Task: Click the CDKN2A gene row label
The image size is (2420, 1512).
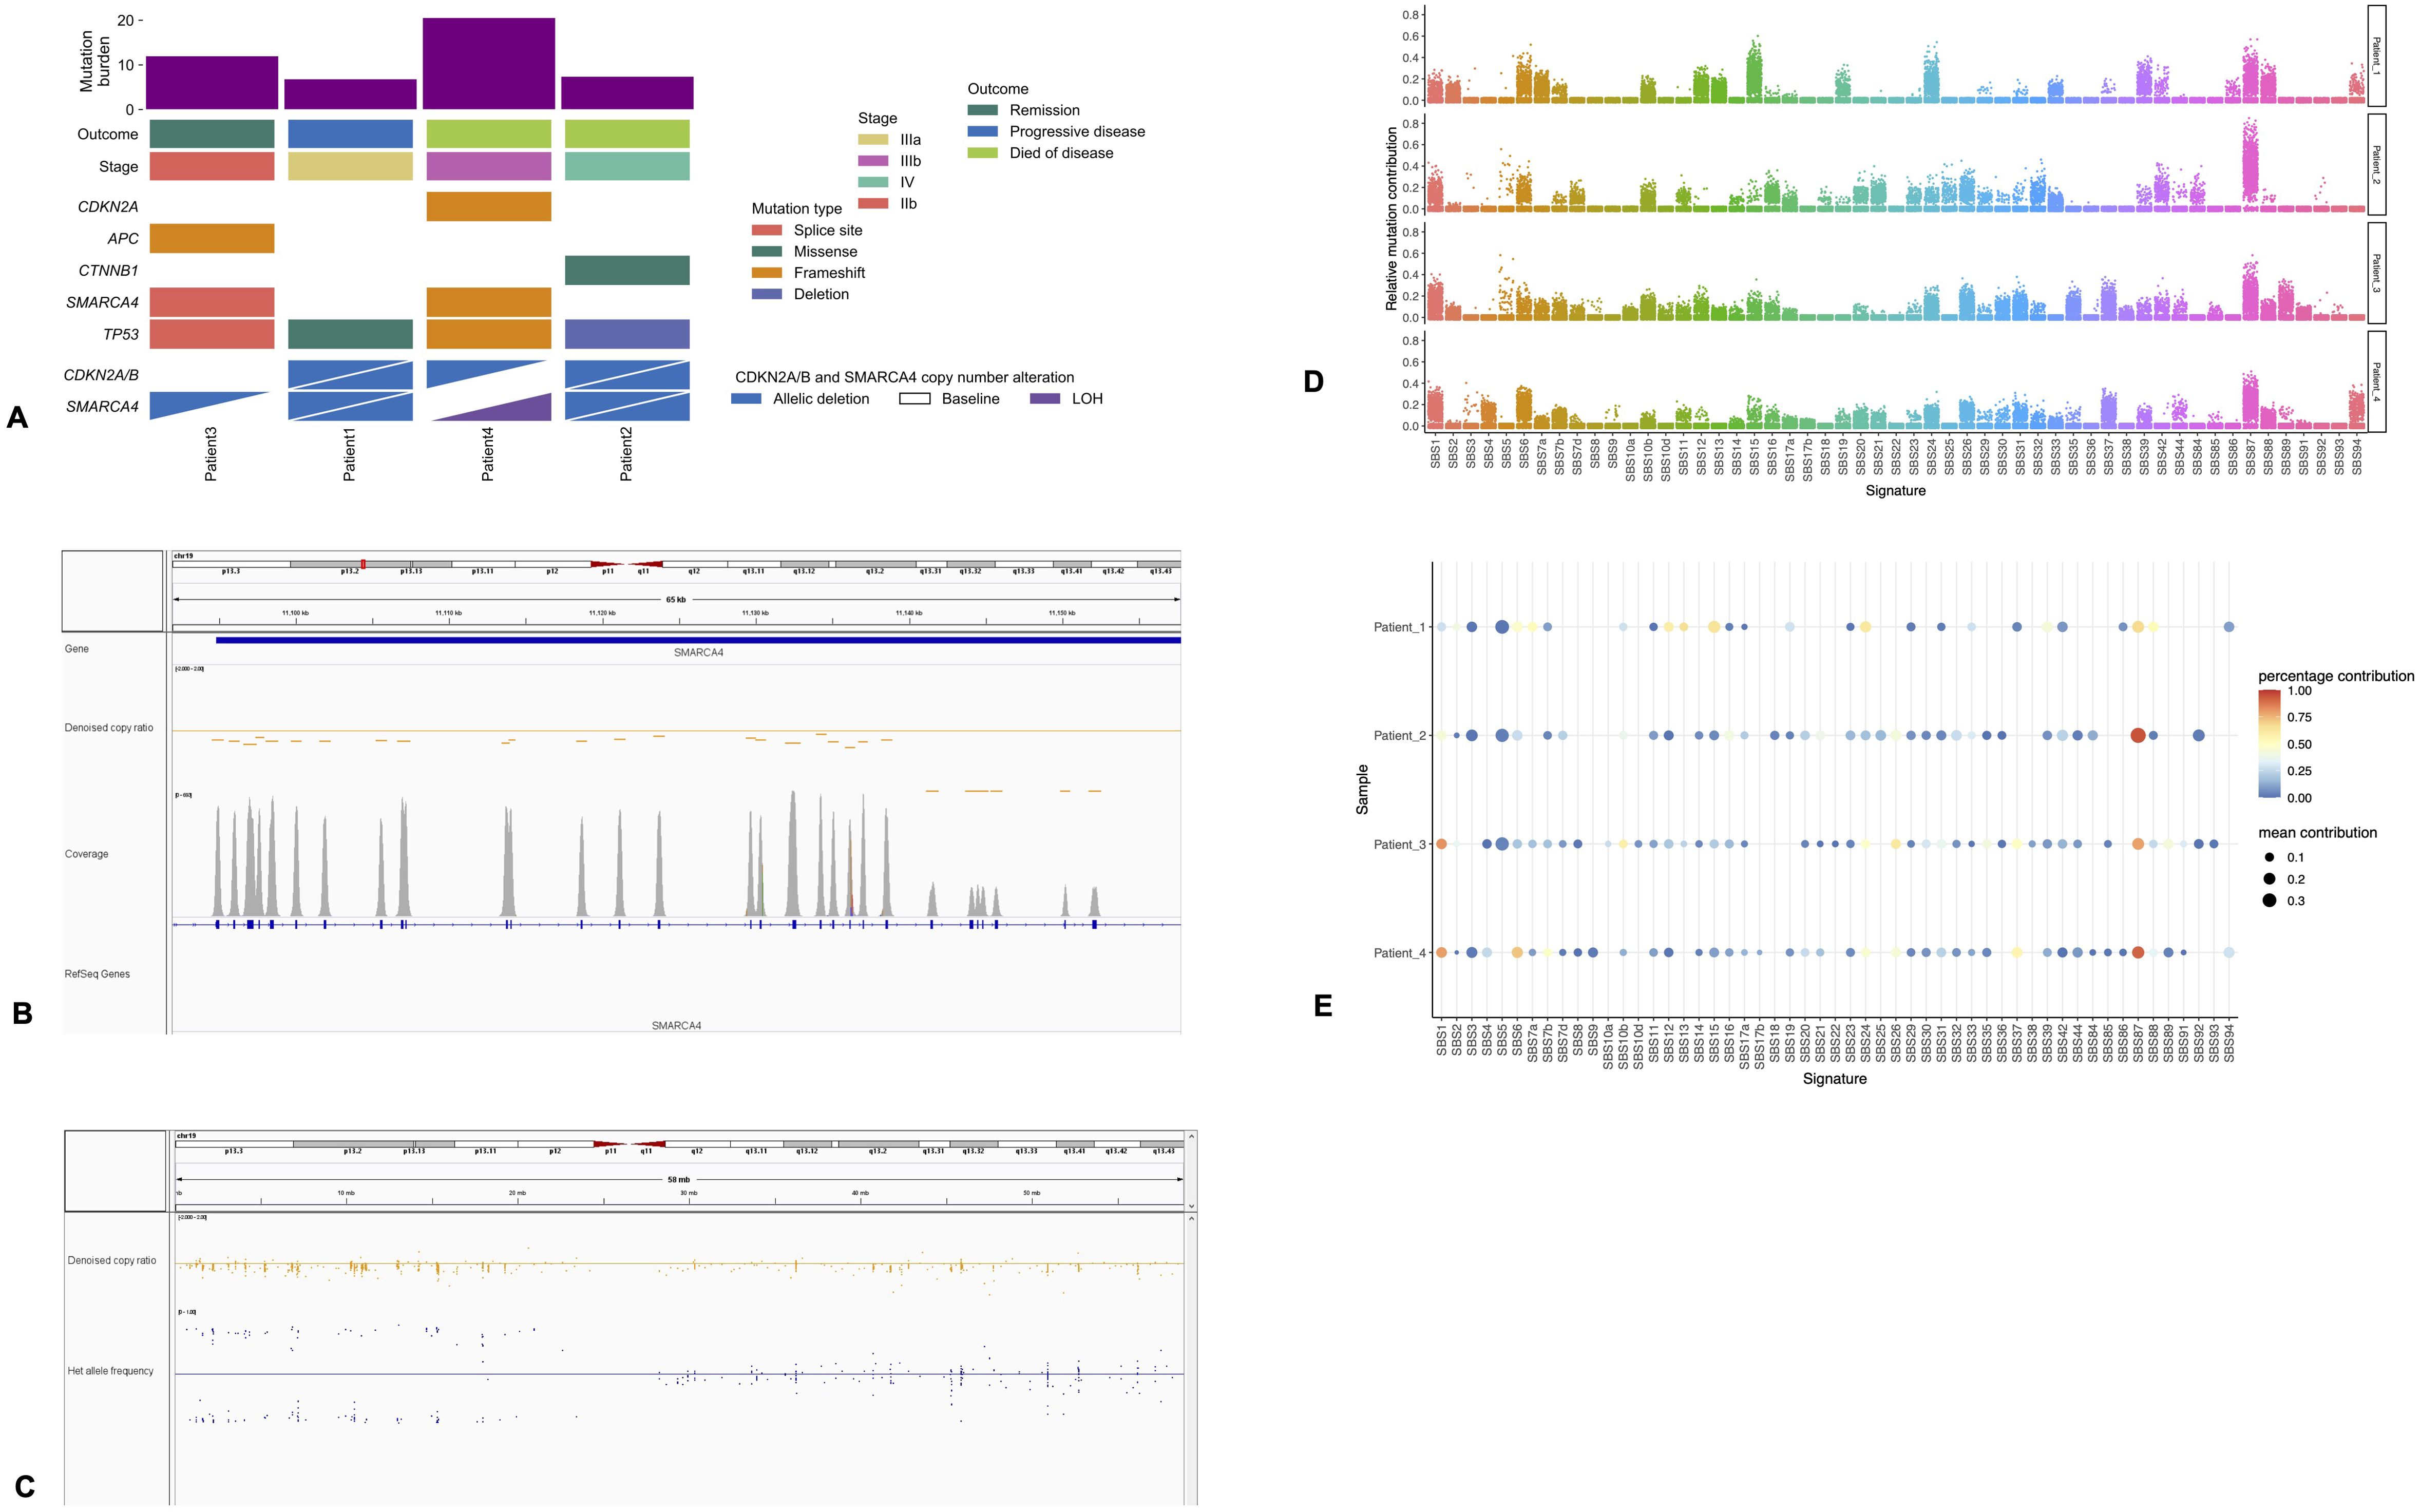Action: 108,207
